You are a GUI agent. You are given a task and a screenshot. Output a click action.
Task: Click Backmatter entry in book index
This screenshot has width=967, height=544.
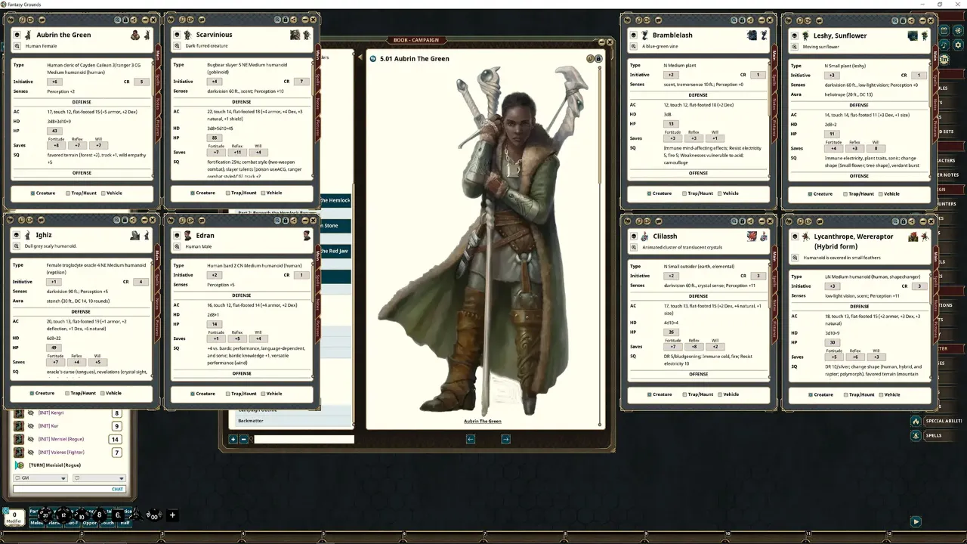click(x=251, y=421)
